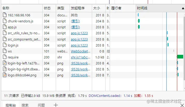
Task: Click the file icon beside login.js
Action: coord(5,45)
